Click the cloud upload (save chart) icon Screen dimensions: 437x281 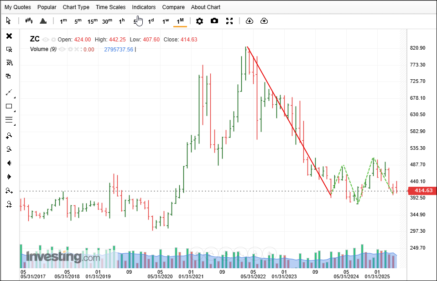(x=264, y=21)
